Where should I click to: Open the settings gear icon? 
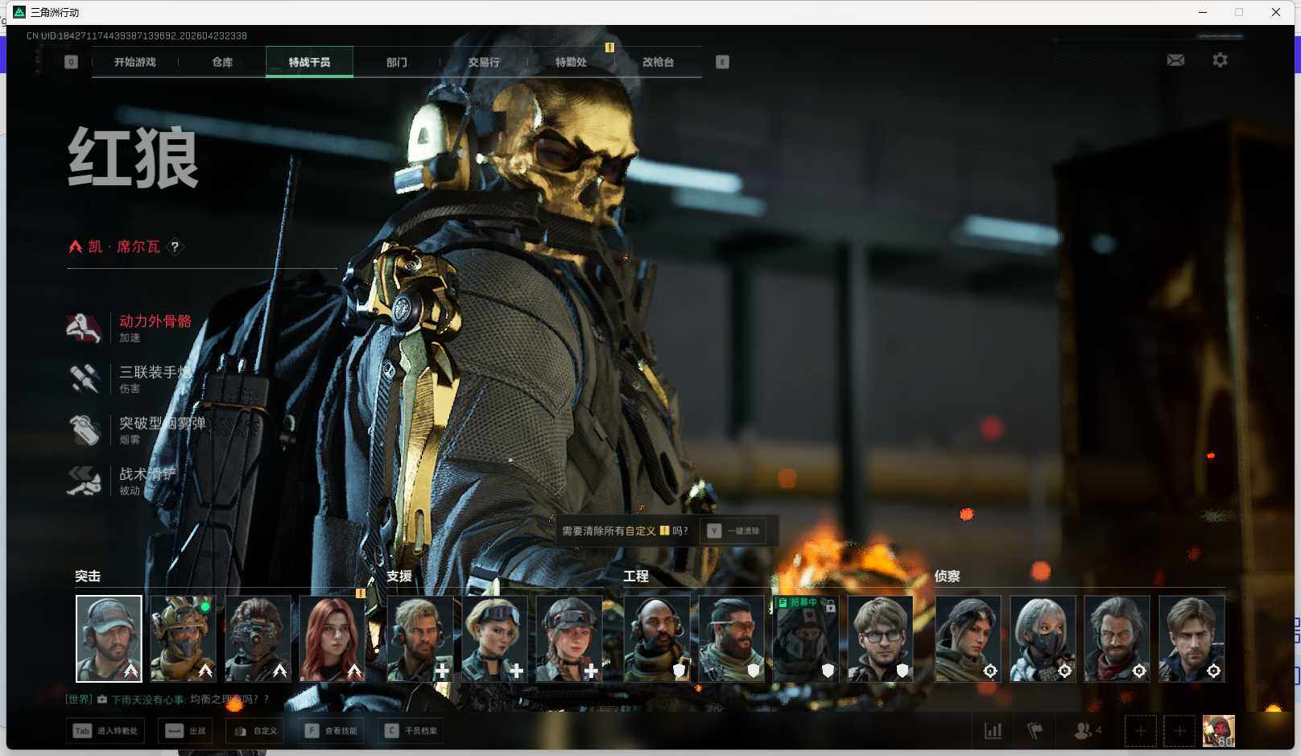coord(1220,60)
